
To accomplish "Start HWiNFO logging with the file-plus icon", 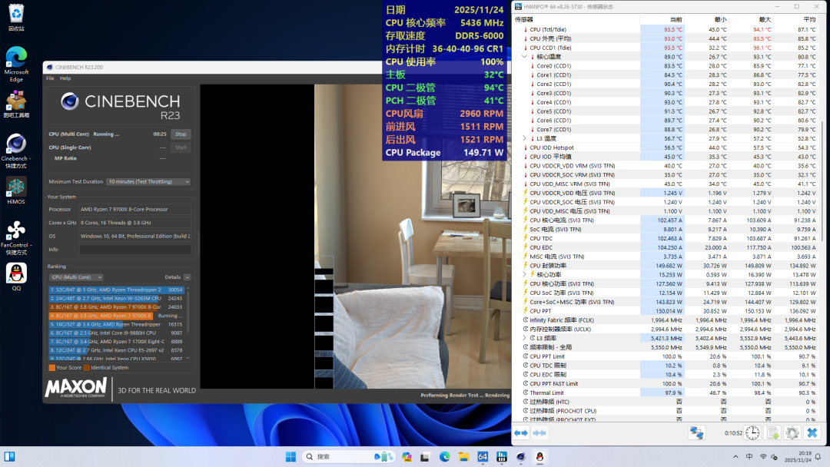I will (773, 432).
